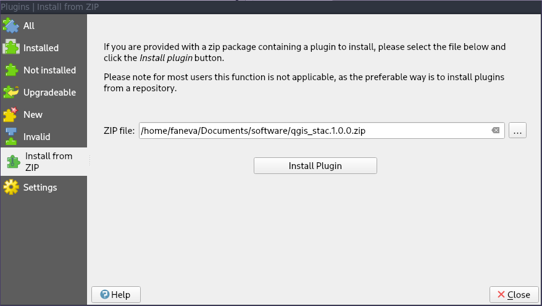Image resolution: width=542 pixels, height=306 pixels.
Task: Click the Invalid plugins icon
Action: coord(11,136)
